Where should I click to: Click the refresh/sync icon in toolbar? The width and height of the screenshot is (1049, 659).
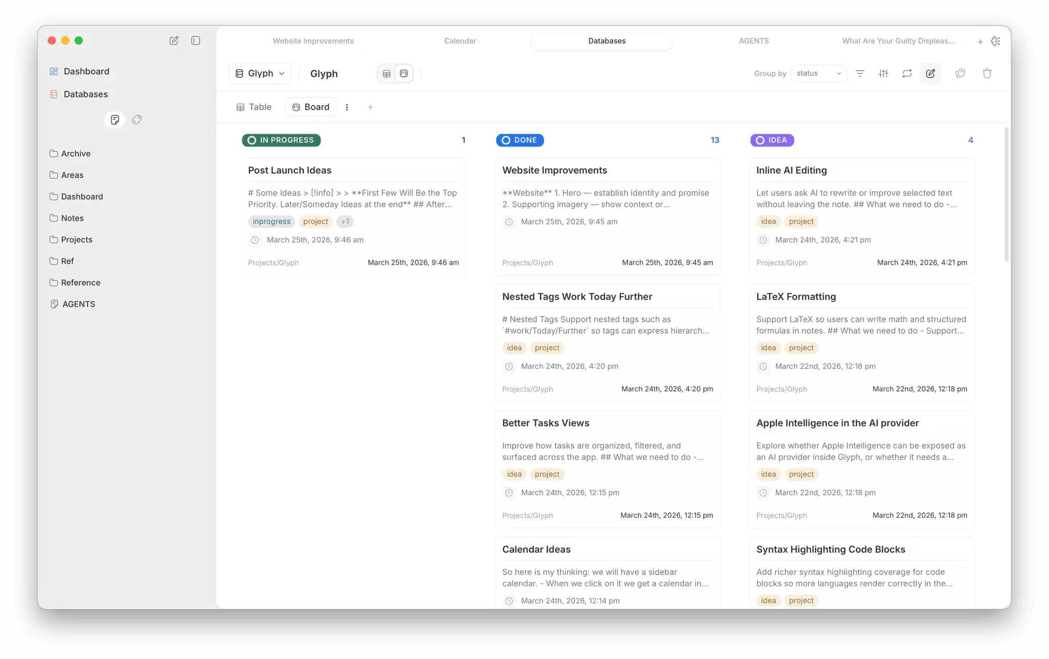tap(907, 74)
